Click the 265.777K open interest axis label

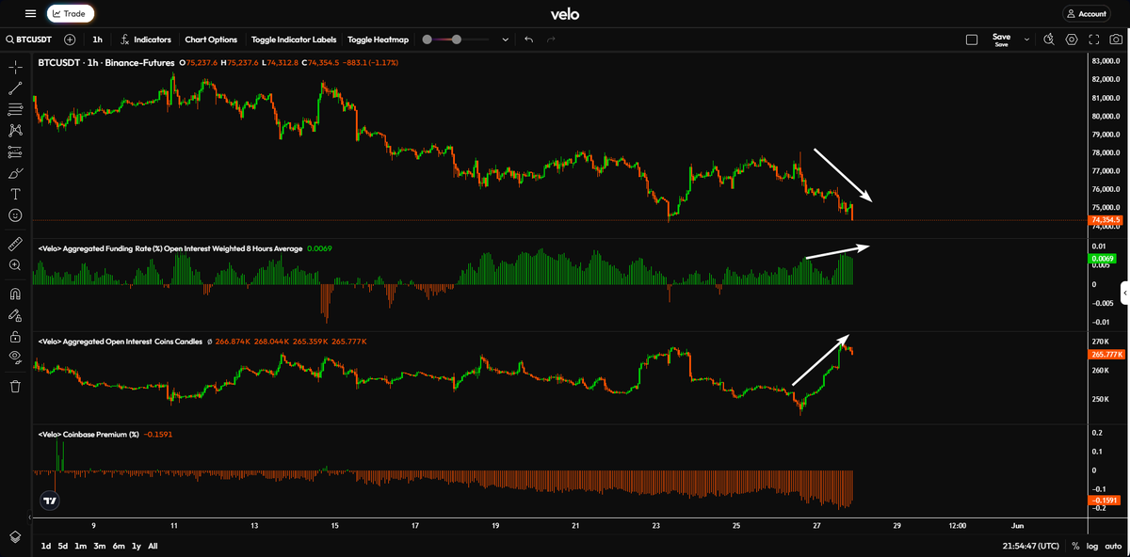click(x=1106, y=355)
